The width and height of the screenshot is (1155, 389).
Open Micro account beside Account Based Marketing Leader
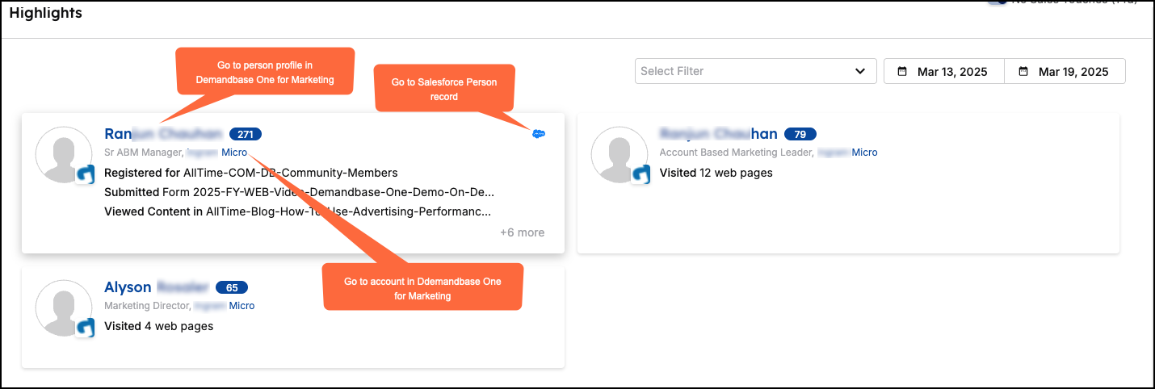(x=864, y=152)
